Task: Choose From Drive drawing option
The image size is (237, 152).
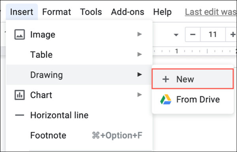Action: click(x=193, y=99)
